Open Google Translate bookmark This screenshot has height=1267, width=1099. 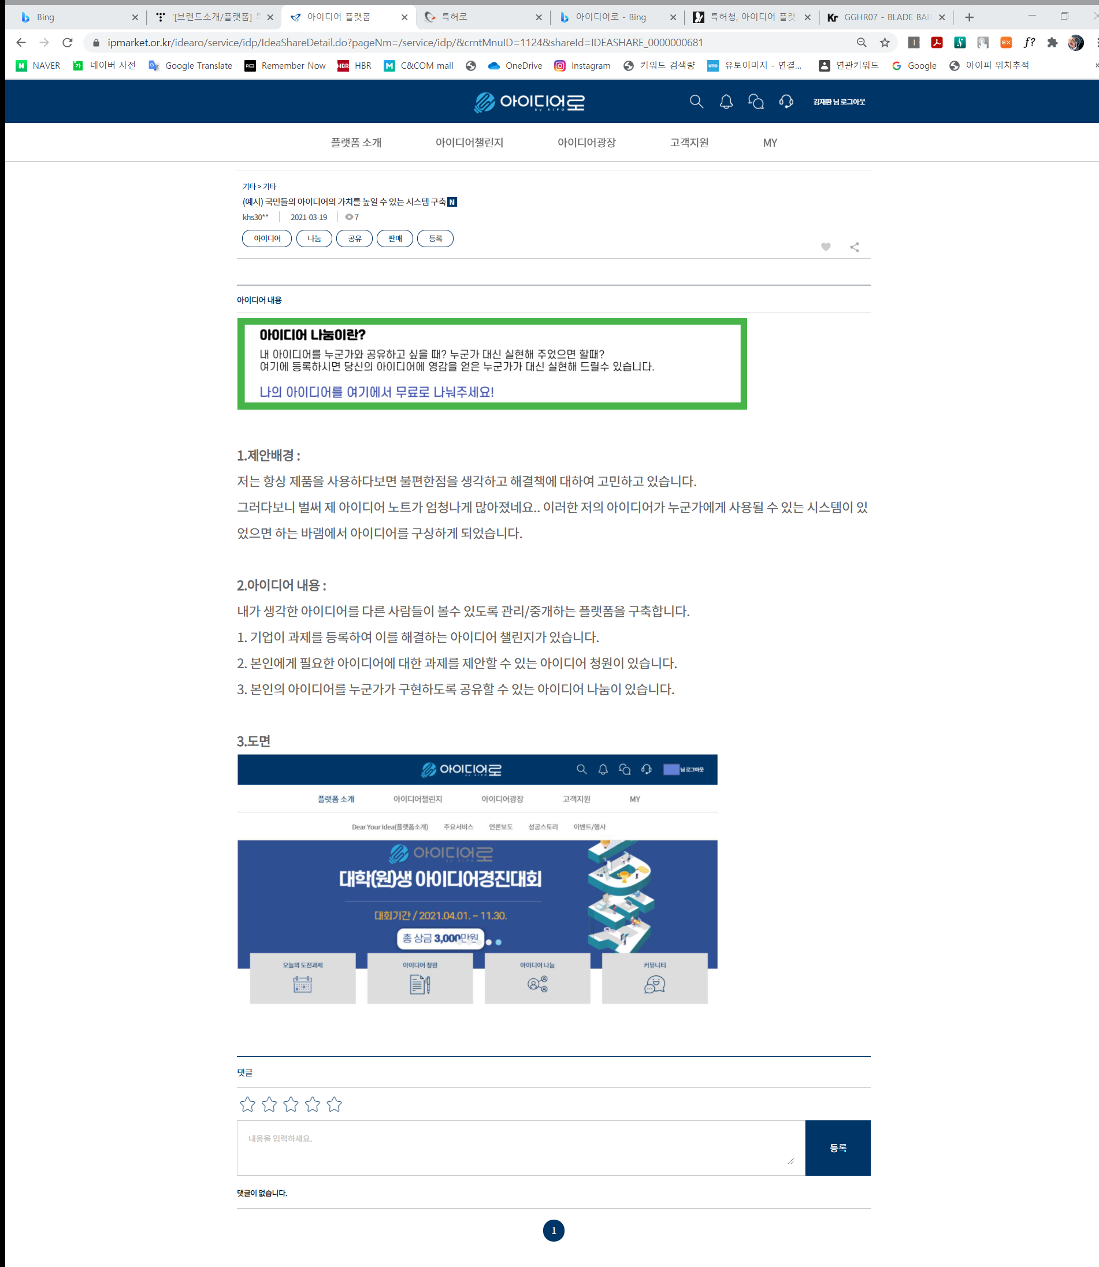pos(191,66)
